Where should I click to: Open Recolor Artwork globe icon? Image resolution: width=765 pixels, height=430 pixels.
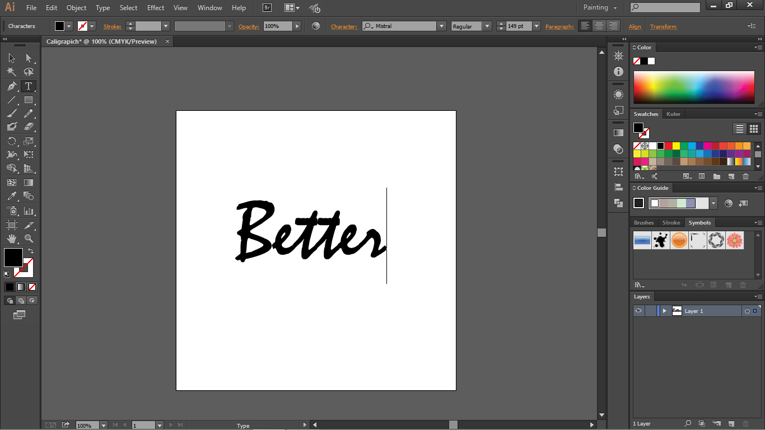316,26
